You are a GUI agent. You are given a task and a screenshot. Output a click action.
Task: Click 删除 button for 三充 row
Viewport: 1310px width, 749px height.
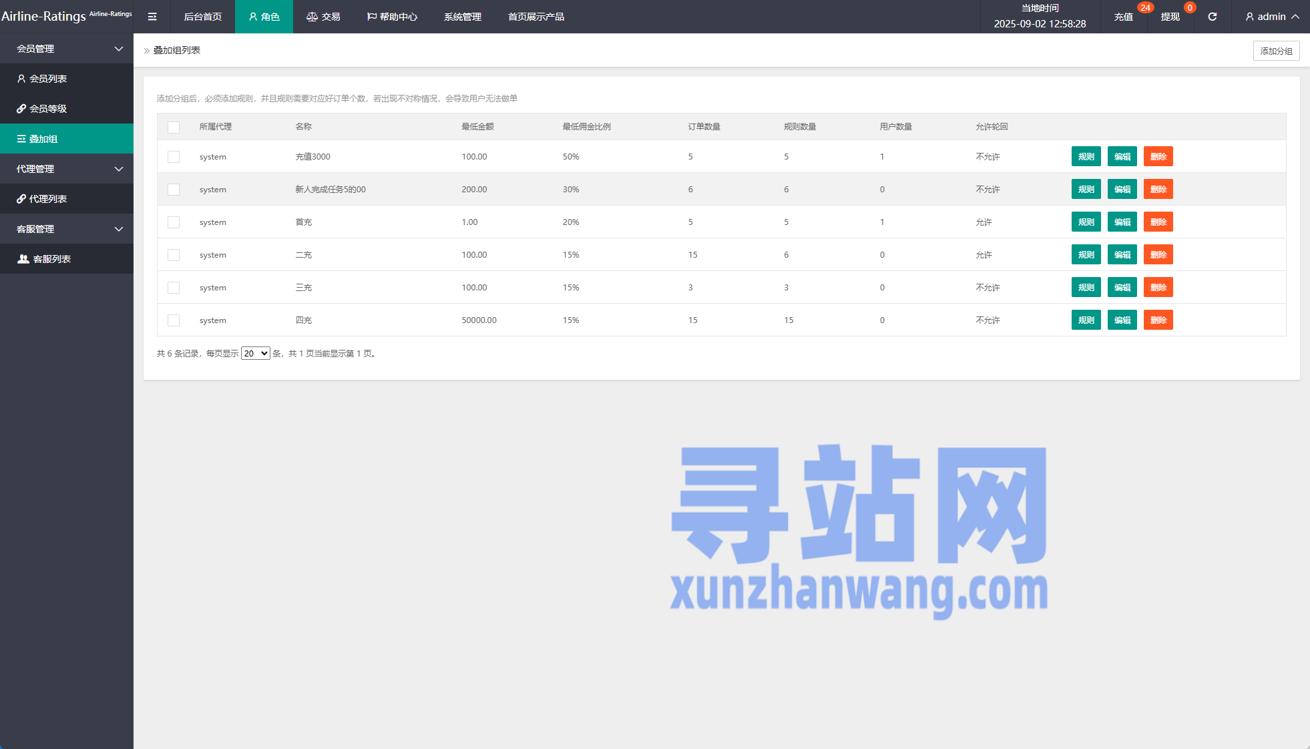(1158, 287)
